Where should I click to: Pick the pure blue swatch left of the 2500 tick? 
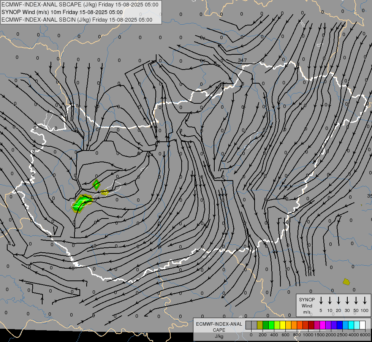340,325
